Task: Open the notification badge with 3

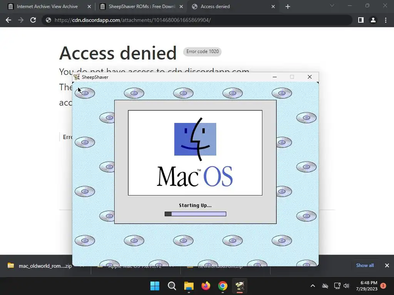Action: [x=383, y=286]
